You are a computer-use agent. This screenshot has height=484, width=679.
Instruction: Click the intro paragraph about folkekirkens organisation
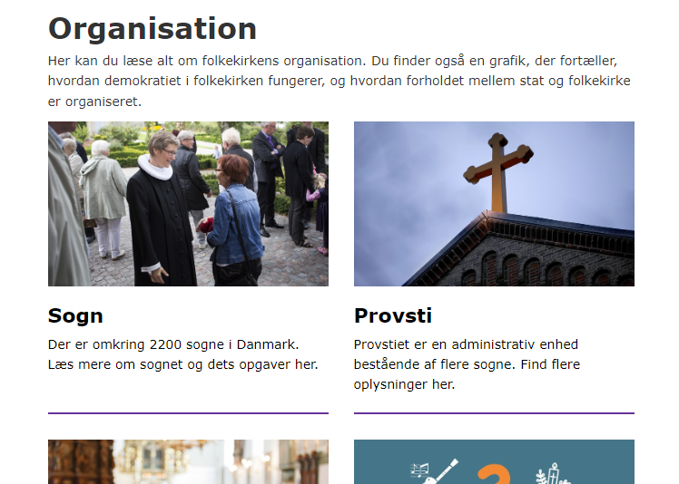[339, 81]
